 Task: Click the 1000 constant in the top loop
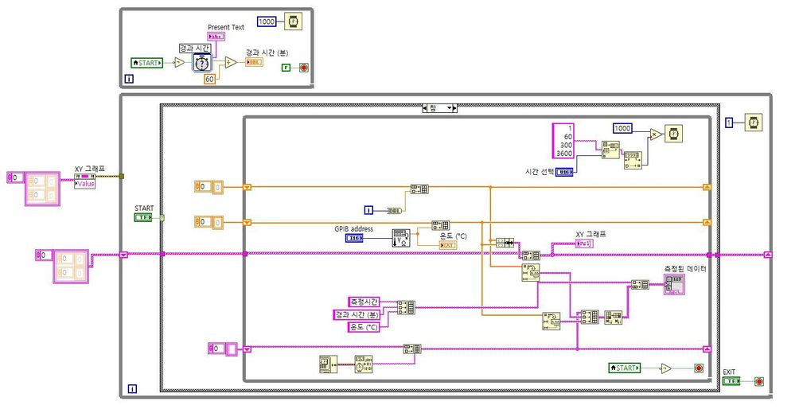[x=267, y=21]
